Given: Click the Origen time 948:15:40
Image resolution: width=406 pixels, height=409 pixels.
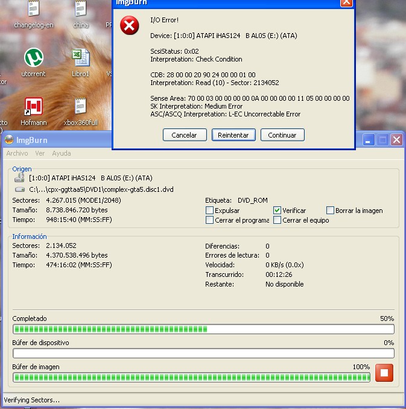Looking at the screenshot, I should tap(79, 220).
